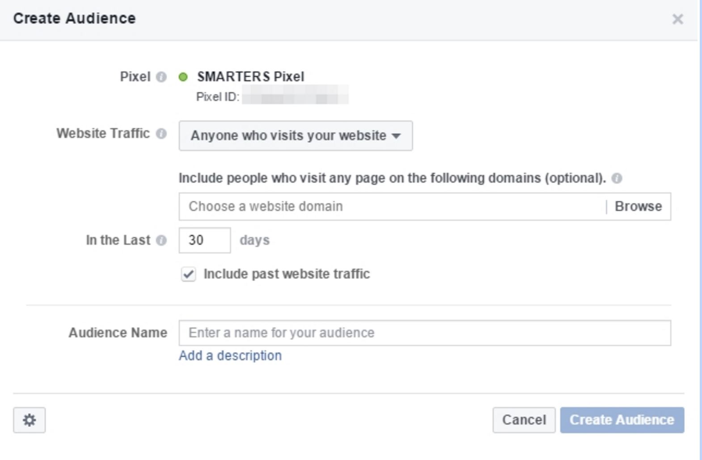
Task: Show info for Website Traffic
Action: (x=161, y=134)
